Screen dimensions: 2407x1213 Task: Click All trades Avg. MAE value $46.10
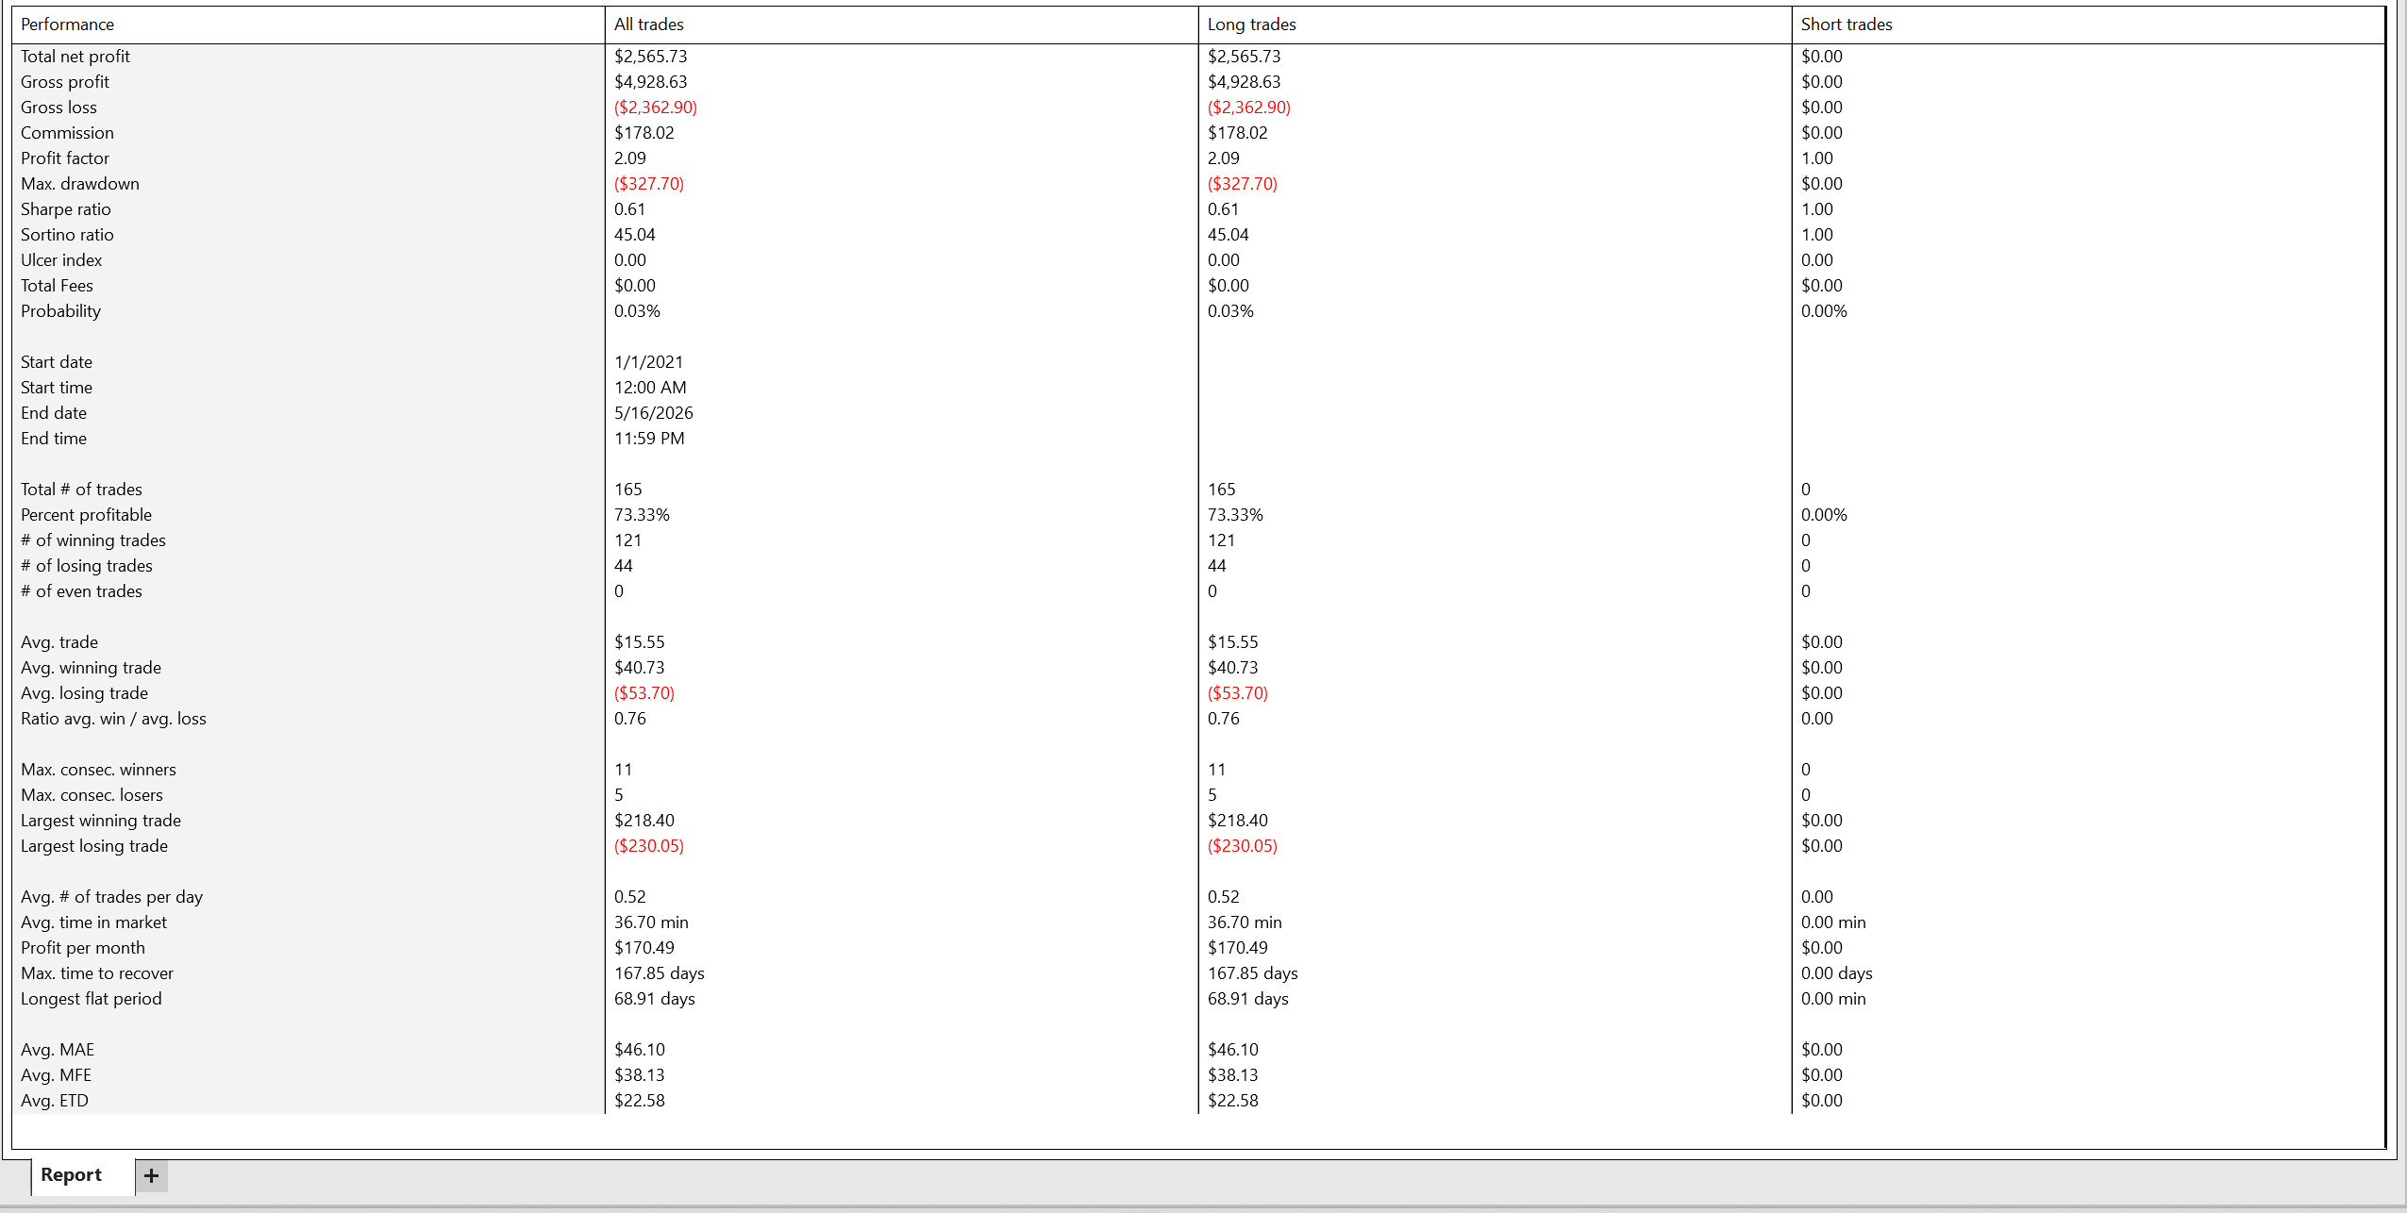click(x=640, y=1050)
